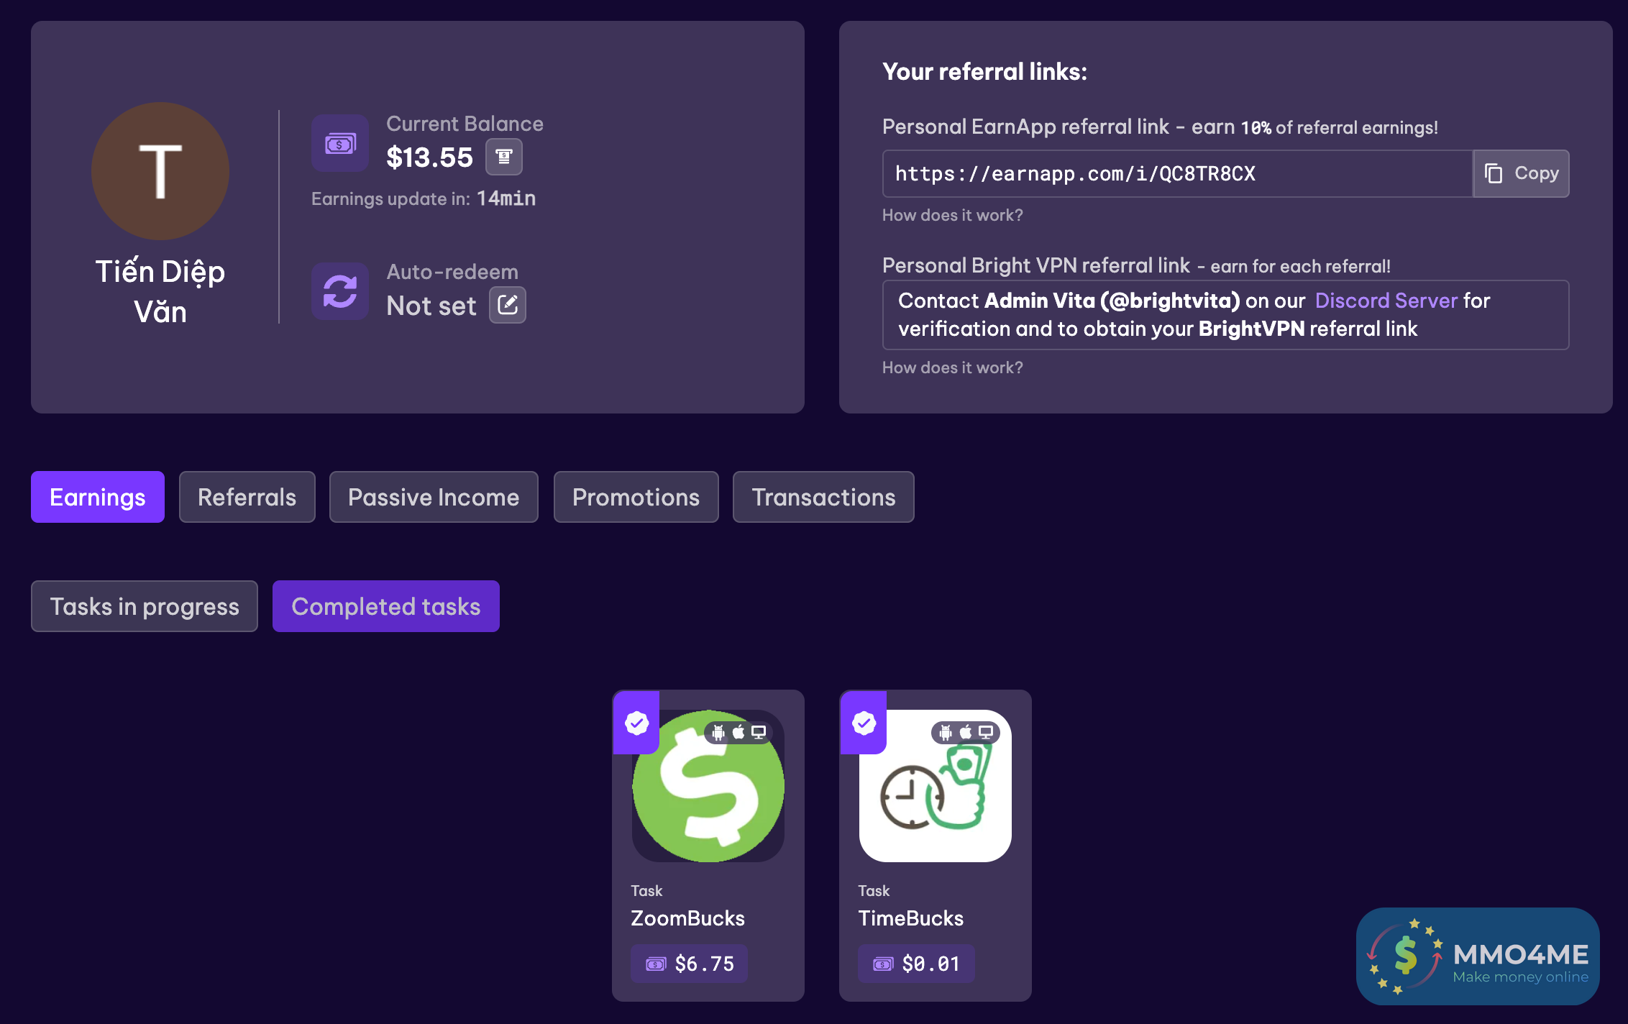This screenshot has height=1024, width=1628.
Task: Click the redeem icon beside the $13.55 balance
Action: pyautogui.click(x=503, y=157)
